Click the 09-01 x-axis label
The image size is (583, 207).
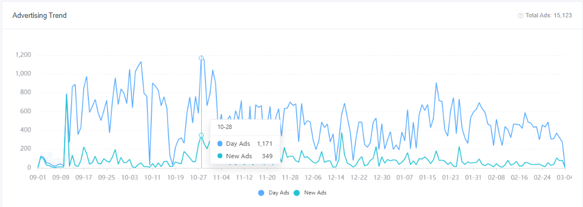pos(37,178)
